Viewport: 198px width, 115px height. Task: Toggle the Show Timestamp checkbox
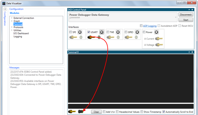pos(142,112)
